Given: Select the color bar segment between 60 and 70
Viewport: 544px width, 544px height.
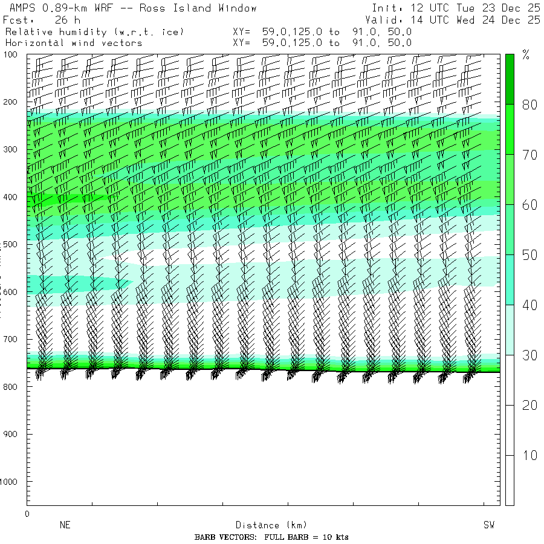Looking at the screenshot, I should coord(510,179).
